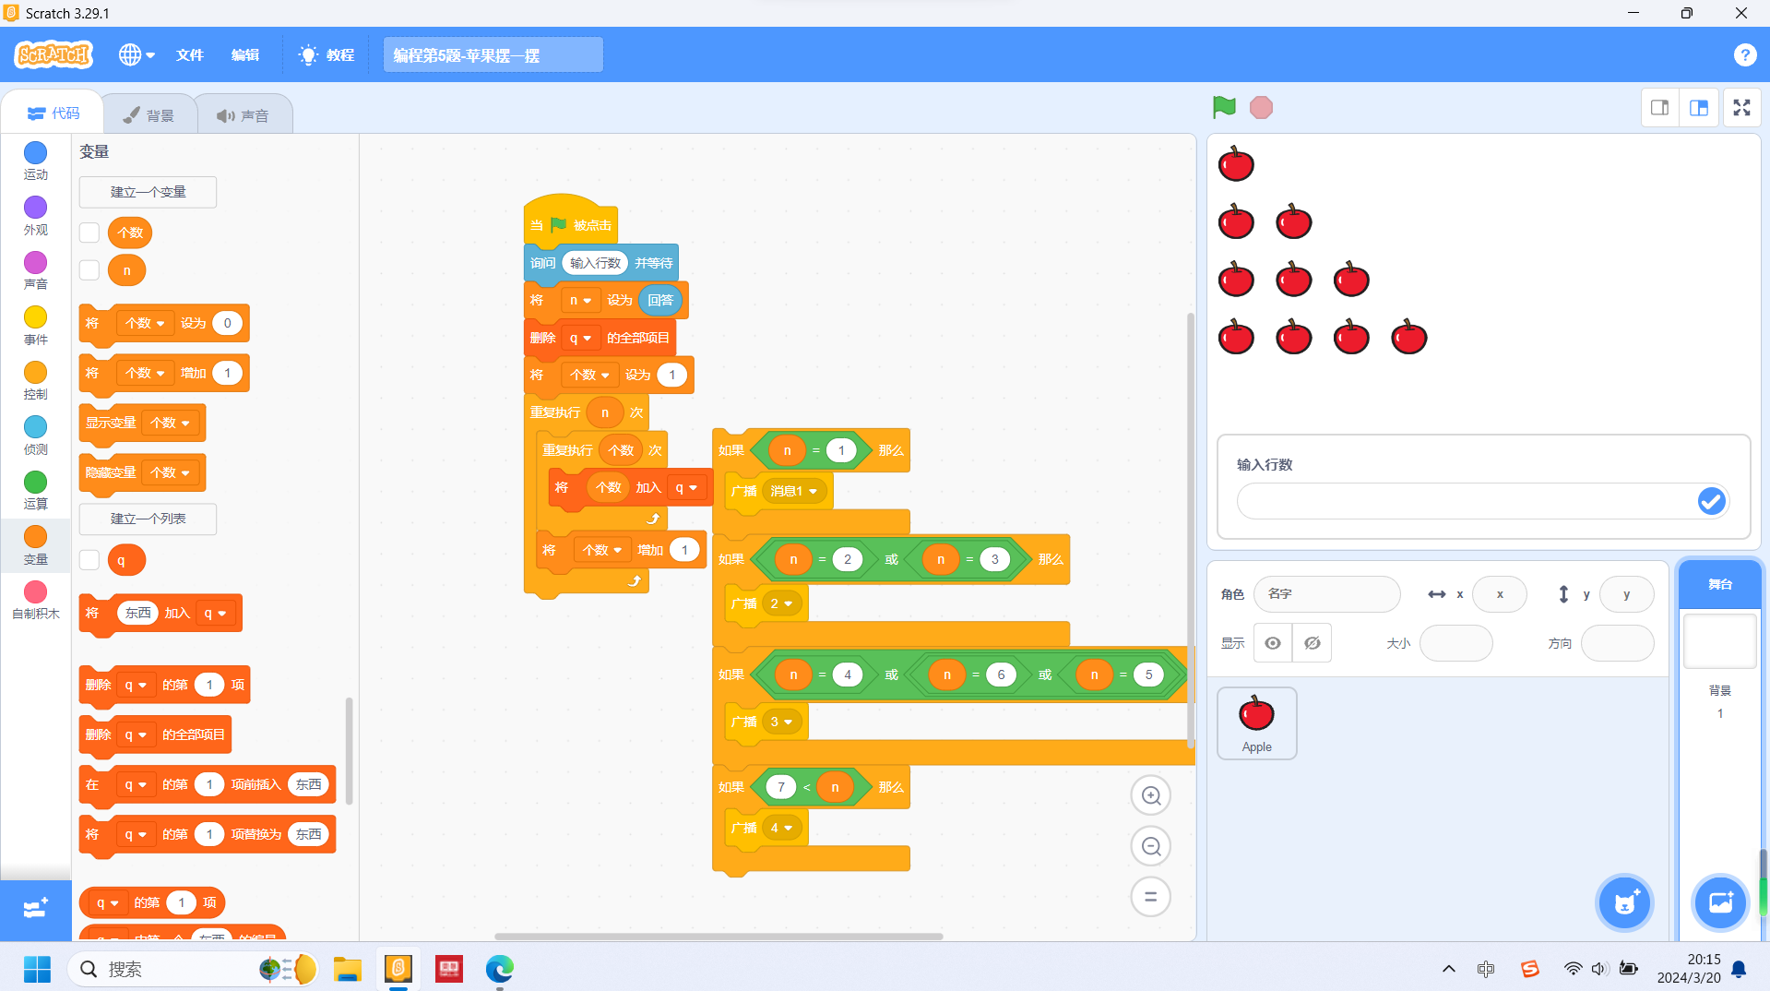This screenshot has height=991, width=1770.
Task: Enable the 个数 variable checkbox
Action: [x=89, y=233]
